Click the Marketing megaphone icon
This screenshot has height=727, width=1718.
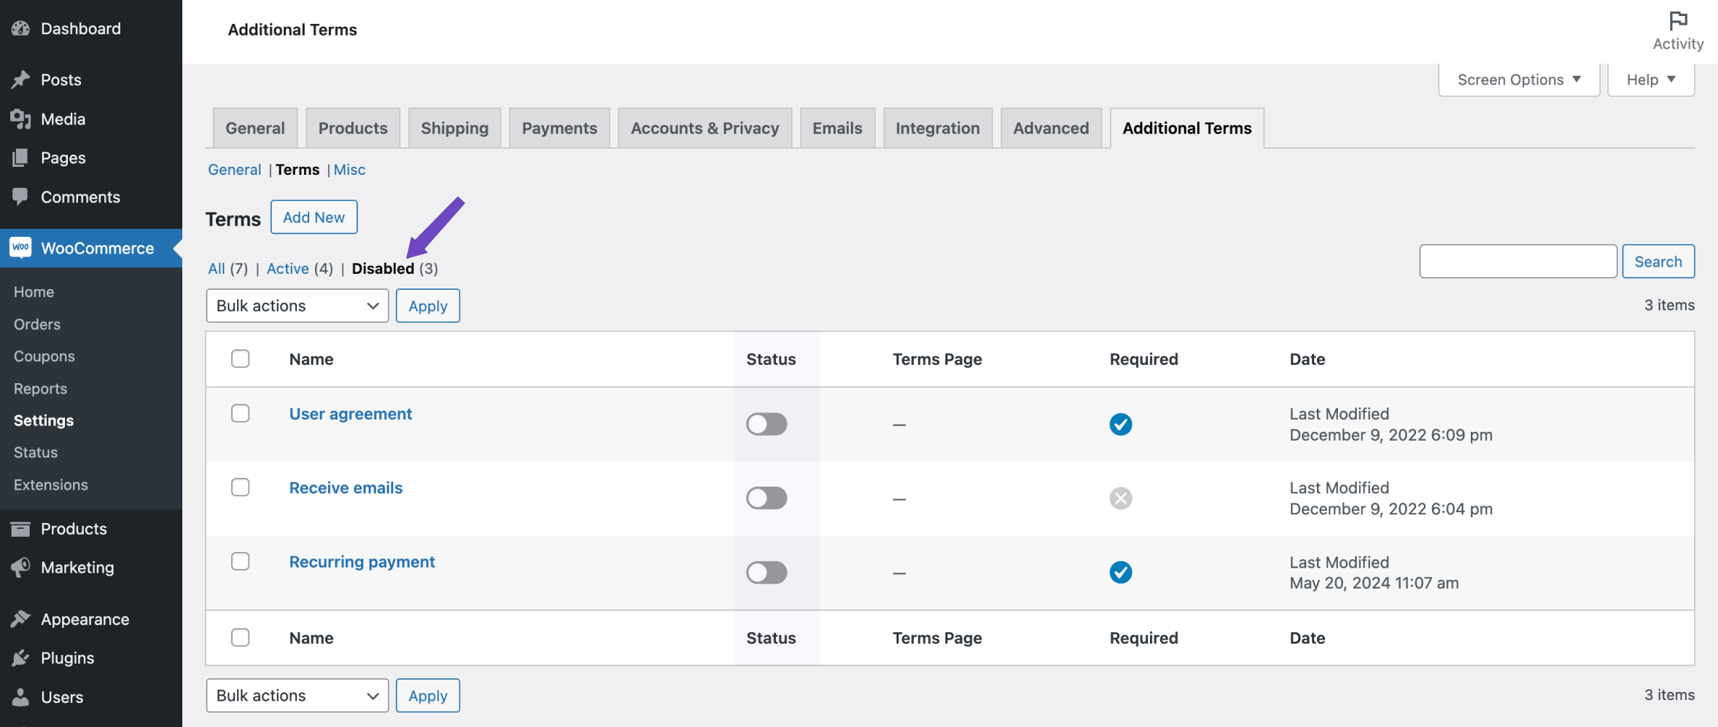click(20, 567)
